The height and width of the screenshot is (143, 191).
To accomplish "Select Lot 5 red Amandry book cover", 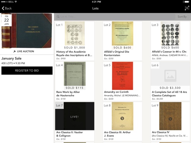I will (122, 76).
